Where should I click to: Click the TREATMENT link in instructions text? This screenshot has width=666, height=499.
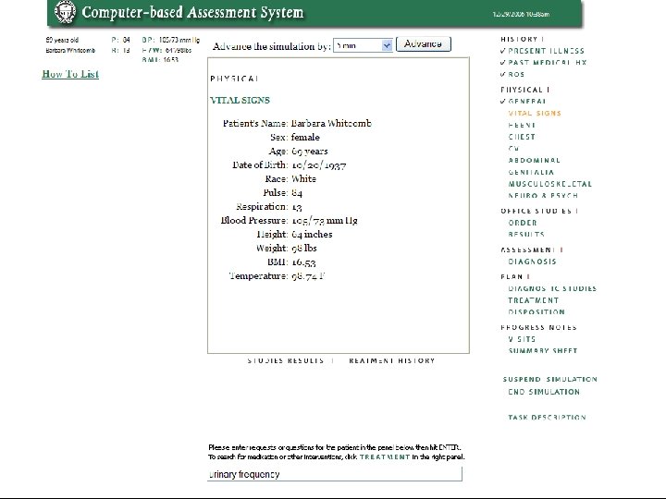point(385,457)
